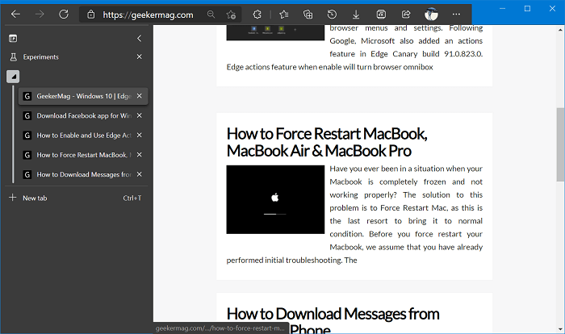Close the GeekerMag - Windows 10 tab
The height and width of the screenshot is (334, 565).
coord(140,96)
